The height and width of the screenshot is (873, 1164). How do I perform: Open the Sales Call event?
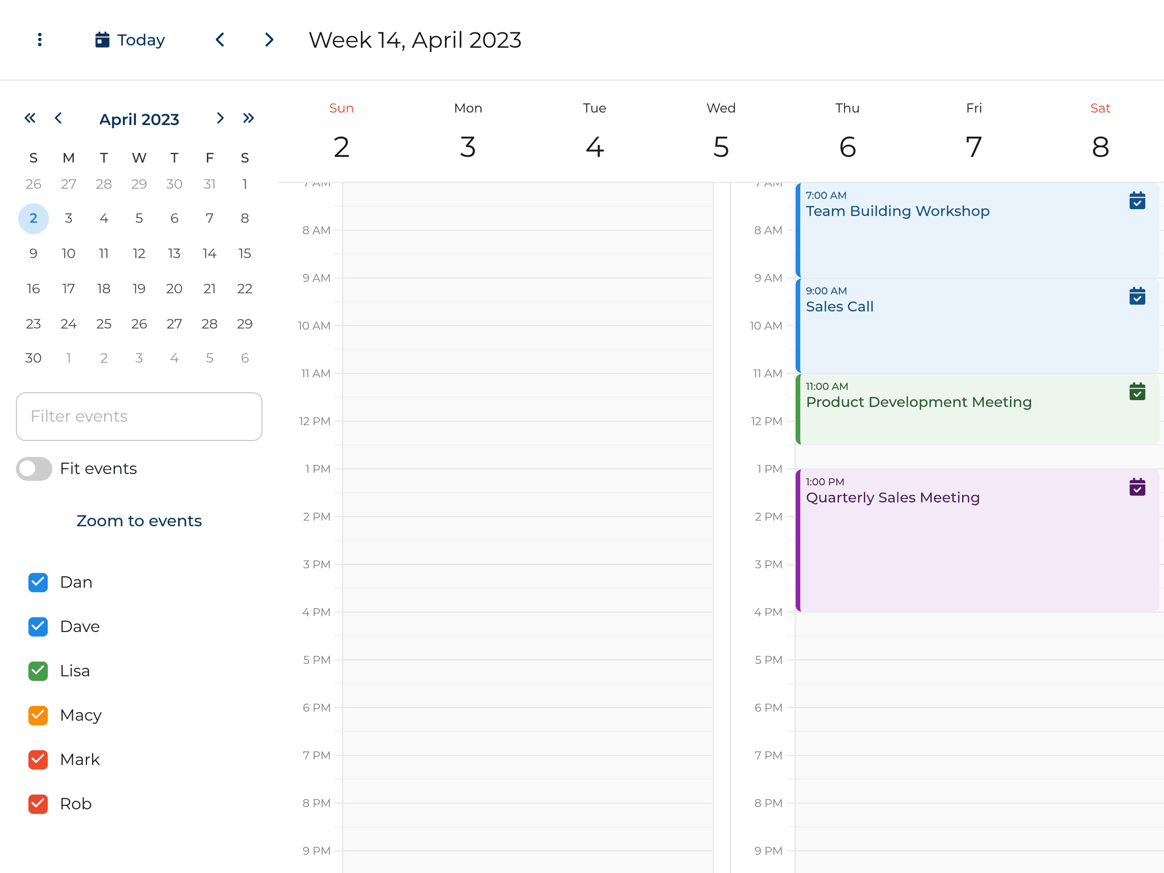978,326
